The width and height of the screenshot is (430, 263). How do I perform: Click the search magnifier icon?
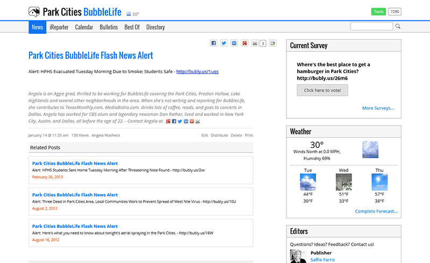398,26
